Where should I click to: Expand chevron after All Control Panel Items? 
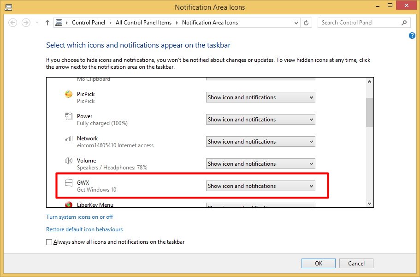tap(177, 23)
